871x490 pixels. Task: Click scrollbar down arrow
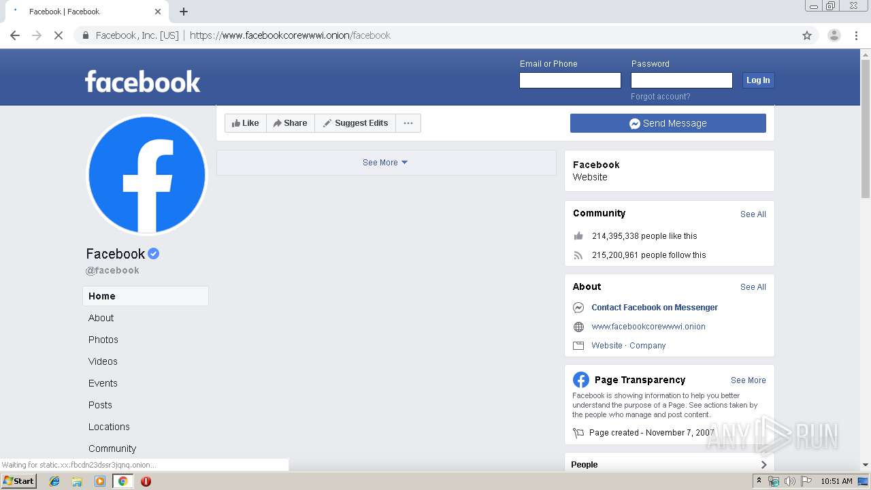[866, 465]
